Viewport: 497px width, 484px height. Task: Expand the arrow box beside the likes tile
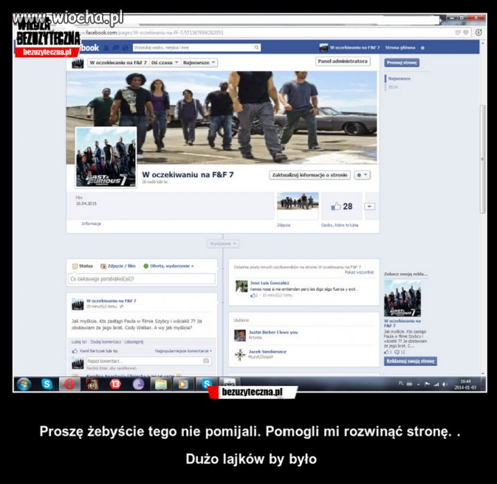pyautogui.click(x=370, y=206)
